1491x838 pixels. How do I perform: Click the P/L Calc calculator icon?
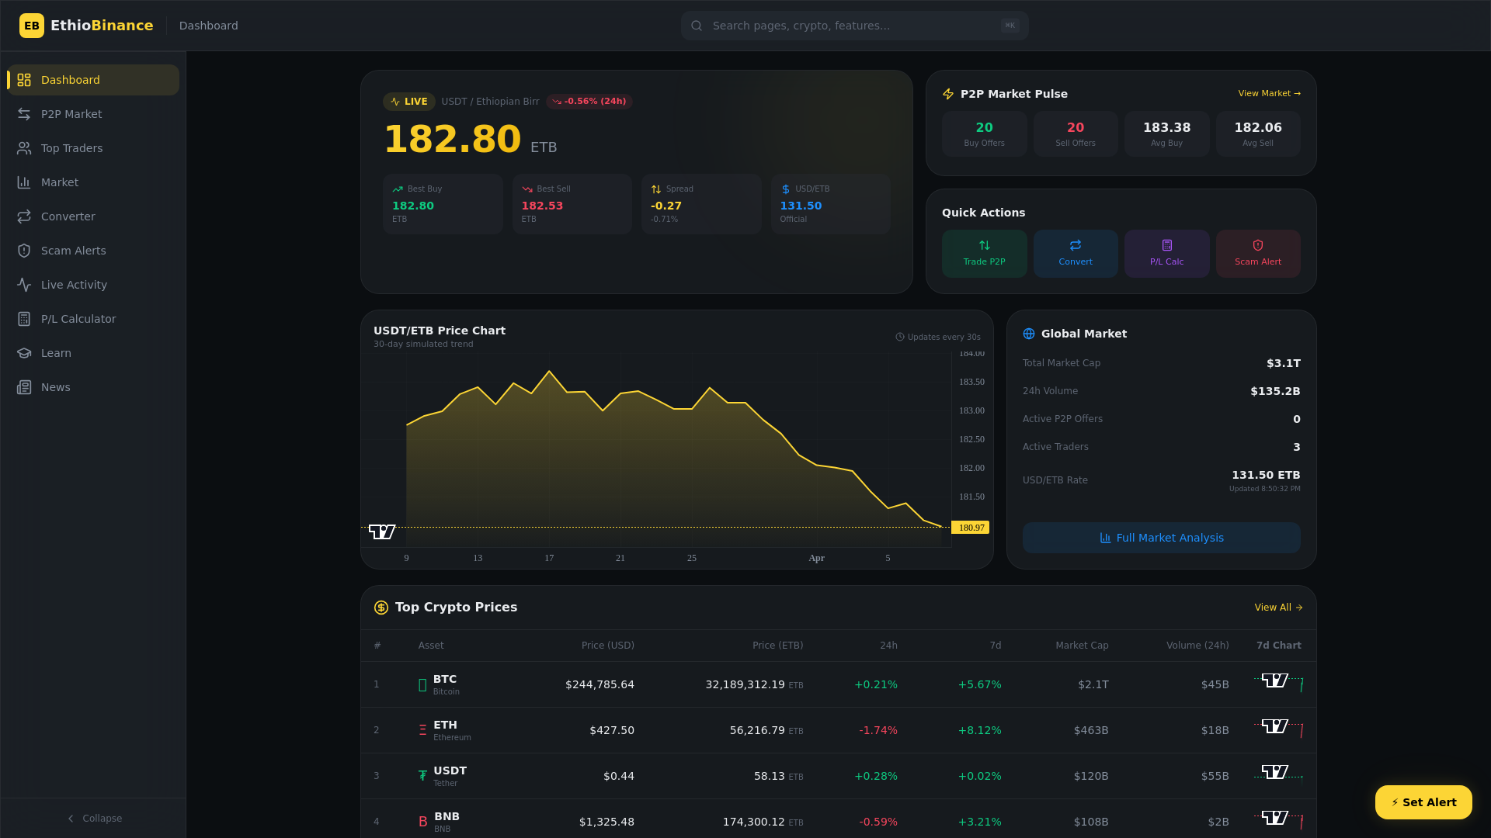click(x=1167, y=245)
